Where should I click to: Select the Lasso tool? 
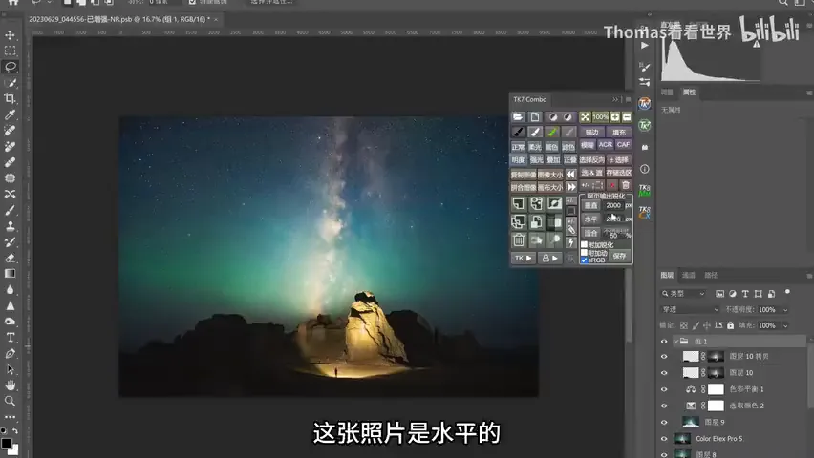(x=10, y=67)
